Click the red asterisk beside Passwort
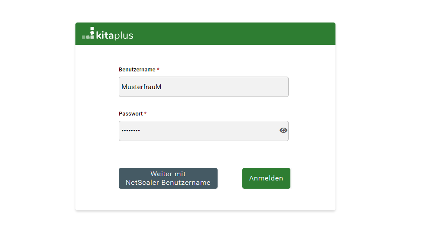Screen dimensions: 446x235 145,114
